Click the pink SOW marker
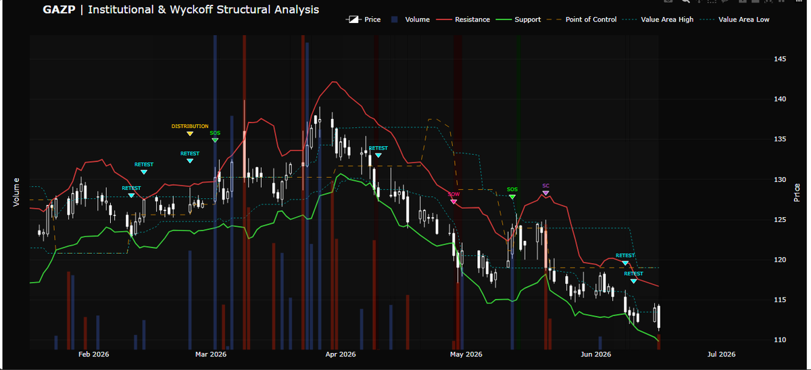Screen dimensions: 811x370 (454, 202)
